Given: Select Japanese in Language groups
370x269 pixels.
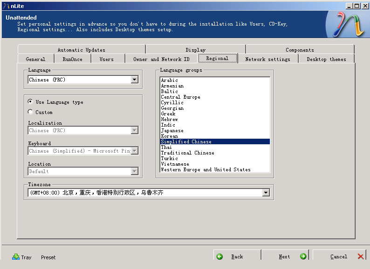Looking at the screenshot, I should [x=172, y=131].
